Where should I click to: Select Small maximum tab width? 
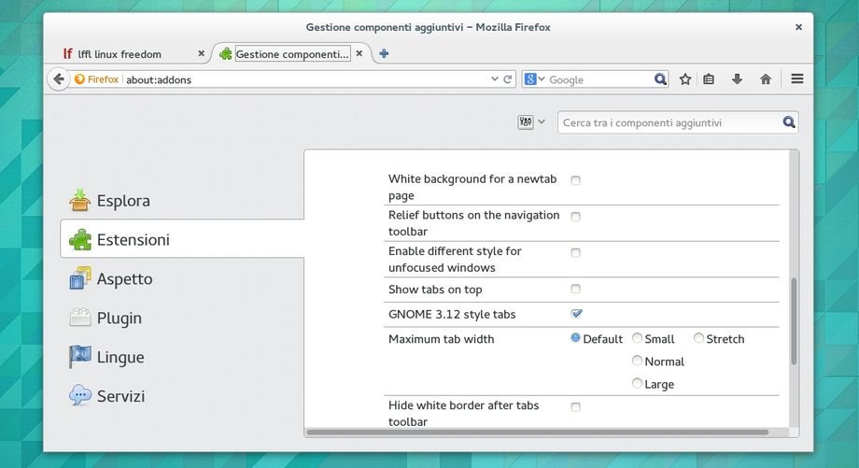[x=638, y=338]
